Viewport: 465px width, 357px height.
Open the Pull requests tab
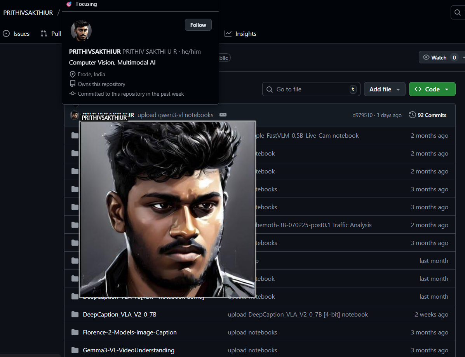[51, 33]
